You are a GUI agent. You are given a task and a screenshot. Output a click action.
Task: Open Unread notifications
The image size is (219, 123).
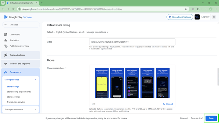[180, 17]
